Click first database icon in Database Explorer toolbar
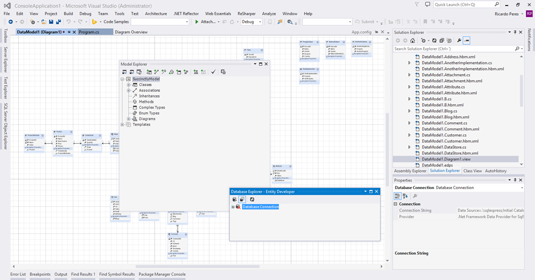The width and height of the screenshot is (535, 280). 235,200
